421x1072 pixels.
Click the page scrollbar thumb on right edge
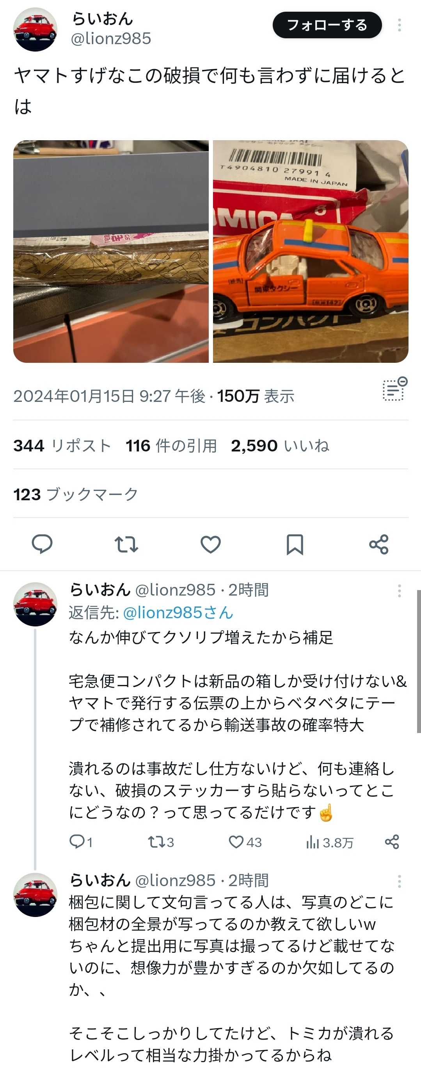point(419,661)
